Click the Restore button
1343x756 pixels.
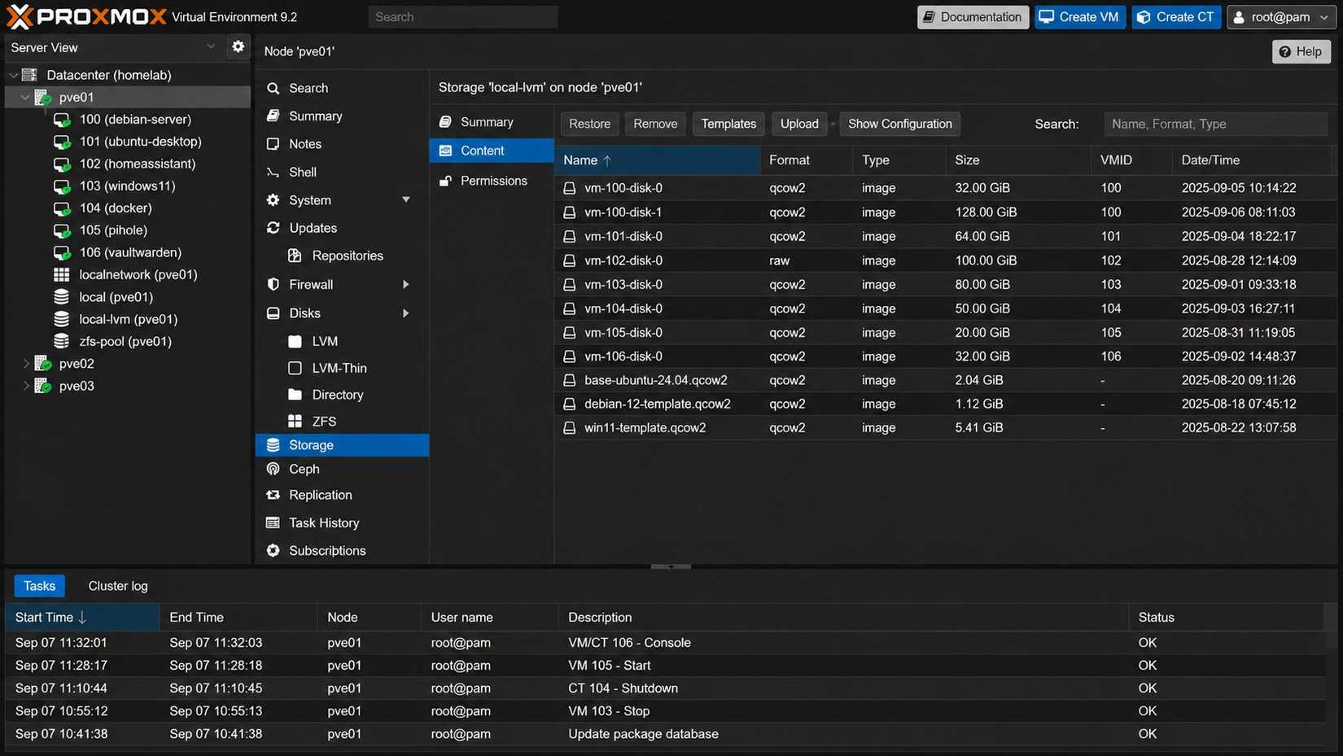pos(589,124)
